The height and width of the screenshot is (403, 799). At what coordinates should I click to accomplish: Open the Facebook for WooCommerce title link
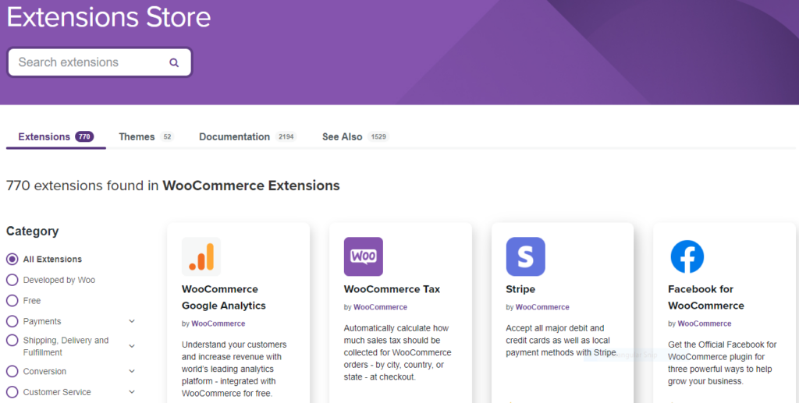(x=705, y=297)
